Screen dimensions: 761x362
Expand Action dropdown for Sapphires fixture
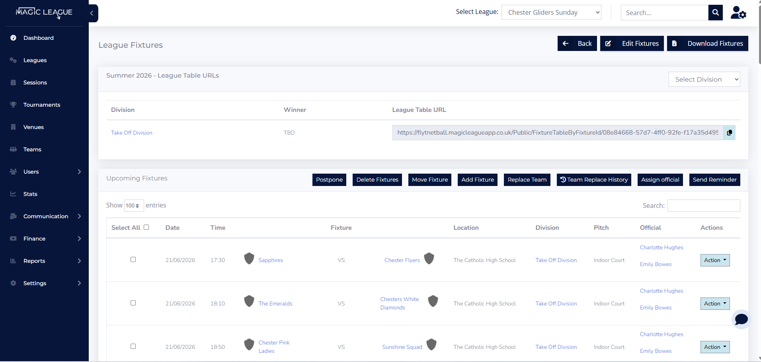tap(715, 260)
